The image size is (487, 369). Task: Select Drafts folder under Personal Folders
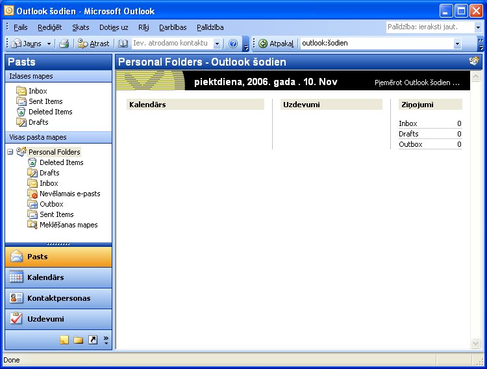click(x=49, y=173)
